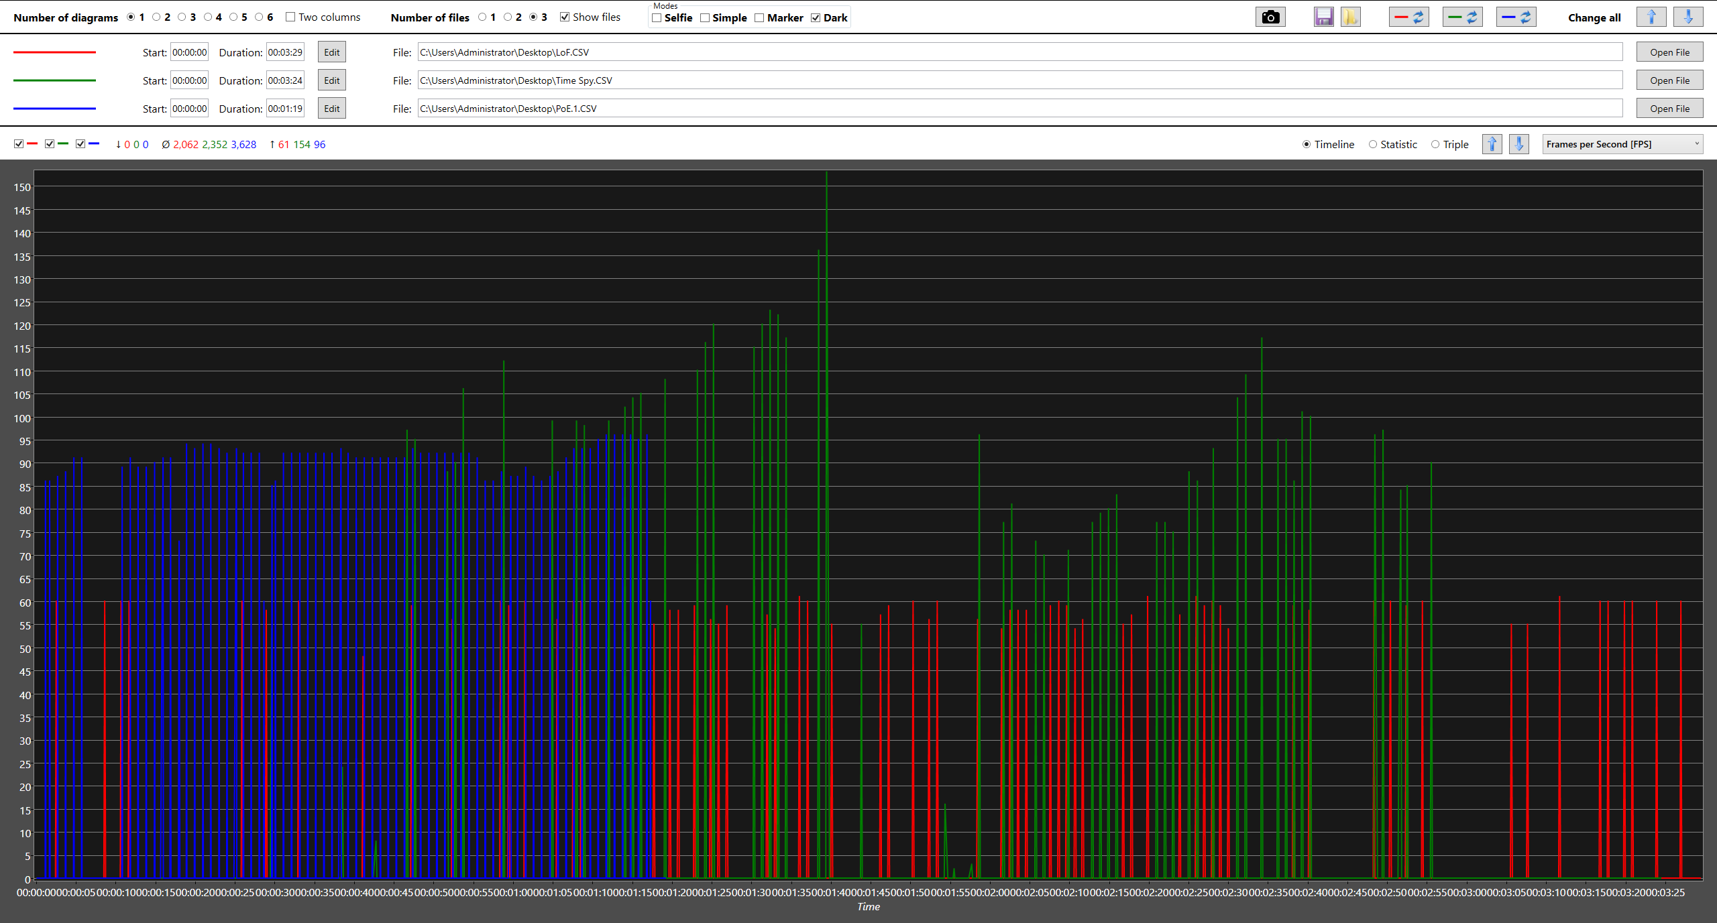Screen dimensions: 1717x923
Task: Set number of diagrams to 2
Action: [x=156, y=17]
